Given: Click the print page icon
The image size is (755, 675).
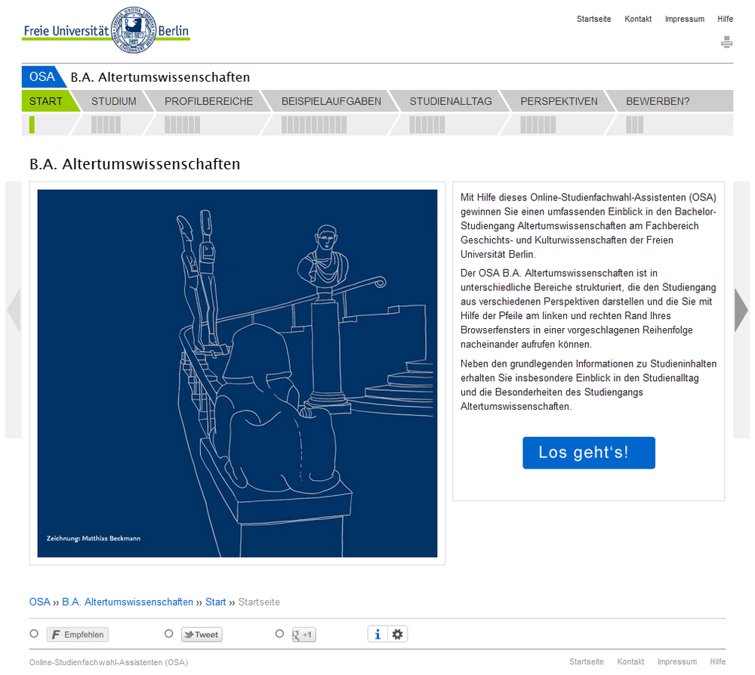Looking at the screenshot, I should pos(726,42).
